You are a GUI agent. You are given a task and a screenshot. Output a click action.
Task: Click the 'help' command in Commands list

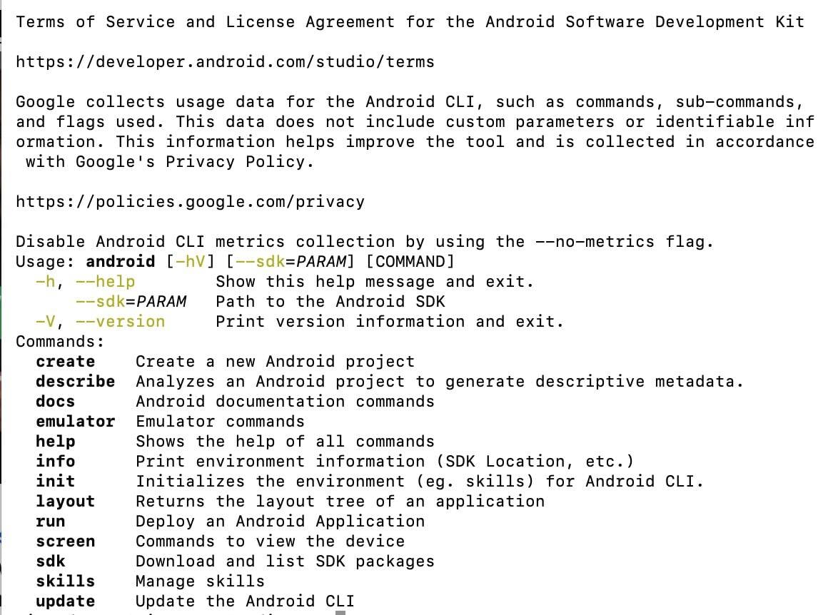tap(55, 442)
